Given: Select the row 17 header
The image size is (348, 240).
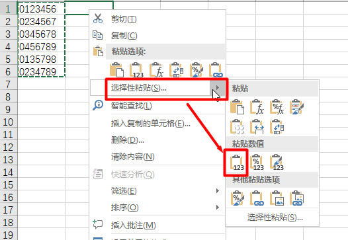Looking at the screenshot, I should (9, 210).
